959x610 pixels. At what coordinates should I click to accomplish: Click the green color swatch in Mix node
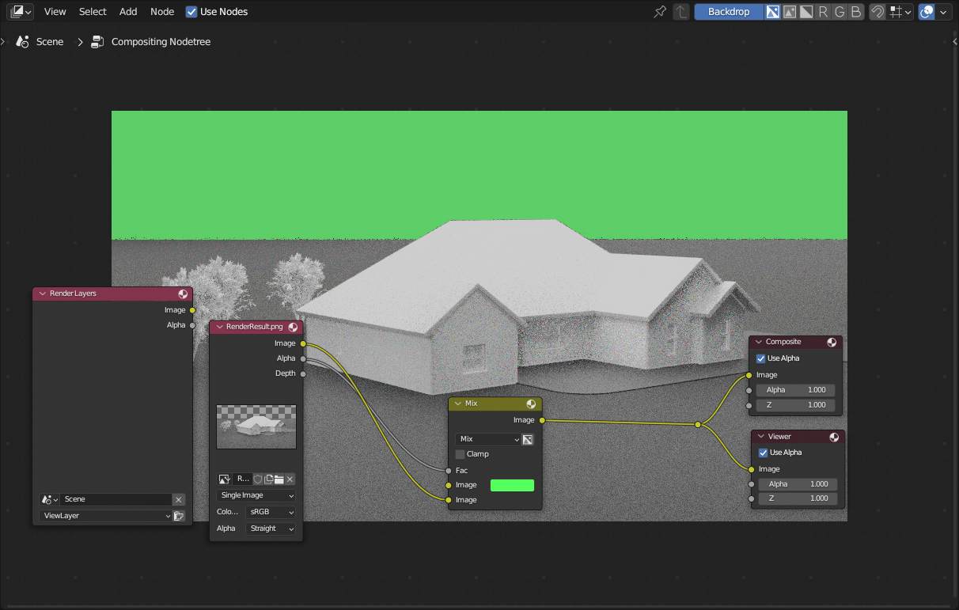[x=512, y=485]
